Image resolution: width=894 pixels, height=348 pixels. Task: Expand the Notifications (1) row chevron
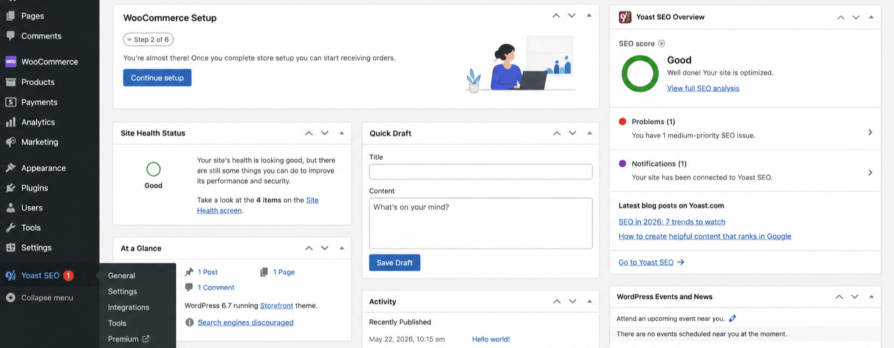pos(870,173)
